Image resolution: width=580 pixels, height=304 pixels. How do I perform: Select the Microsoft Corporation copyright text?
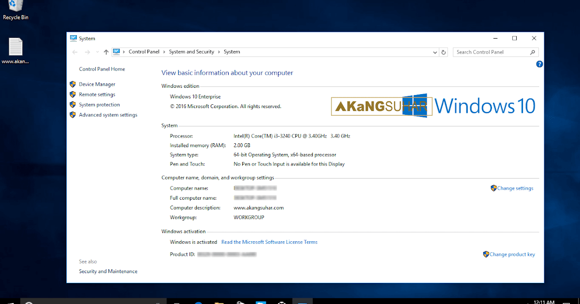click(226, 106)
